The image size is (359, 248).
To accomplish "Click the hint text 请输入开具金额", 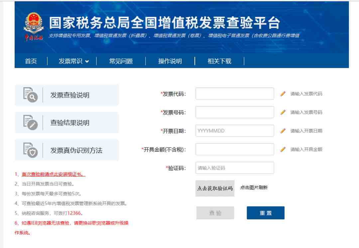I will point(306,149).
